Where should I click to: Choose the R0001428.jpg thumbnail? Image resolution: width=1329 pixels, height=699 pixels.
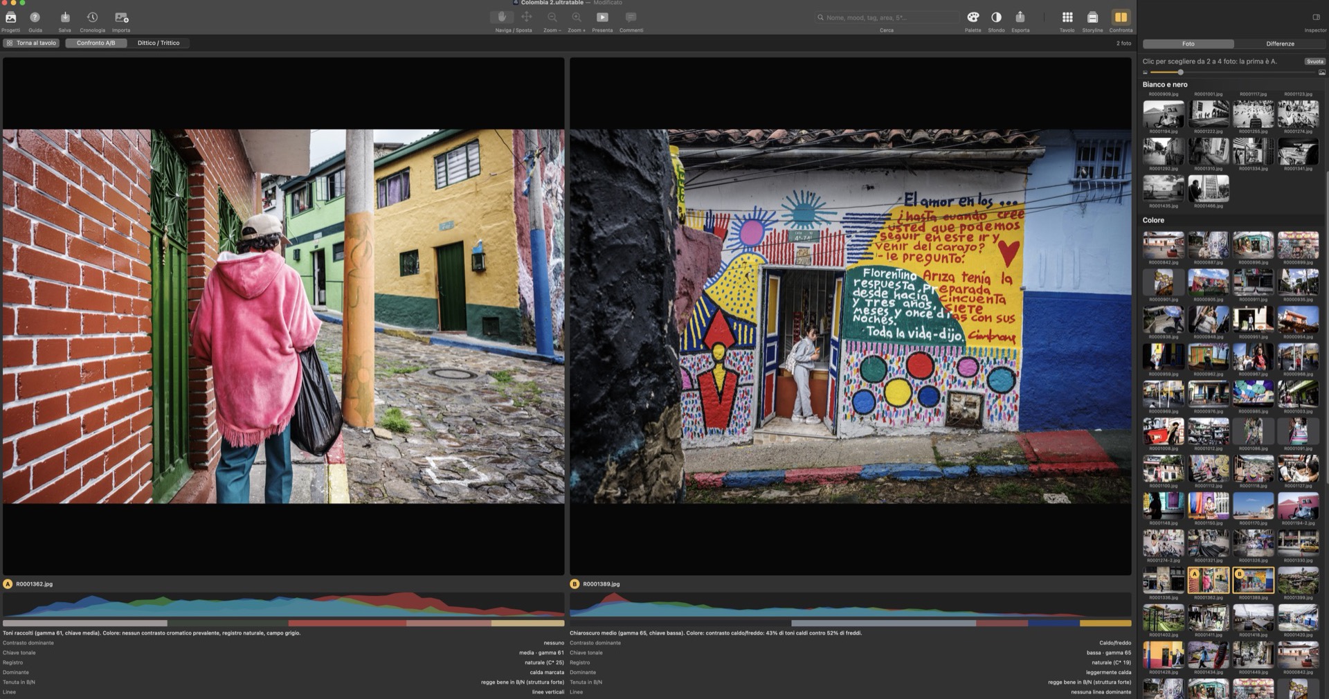(1164, 655)
